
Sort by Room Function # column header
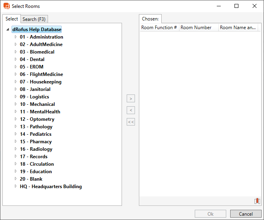coord(159,28)
